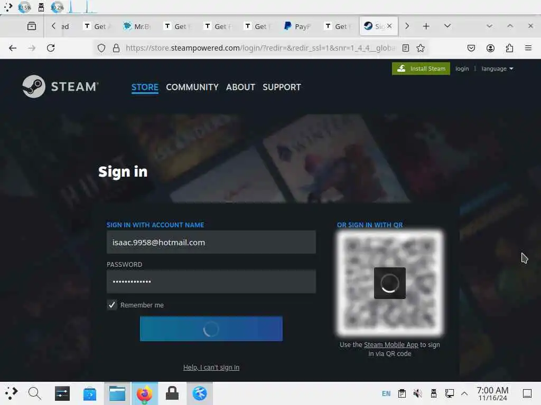Open the Firefox hamburger menu
This screenshot has height=405, width=541.
(x=528, y=48)
